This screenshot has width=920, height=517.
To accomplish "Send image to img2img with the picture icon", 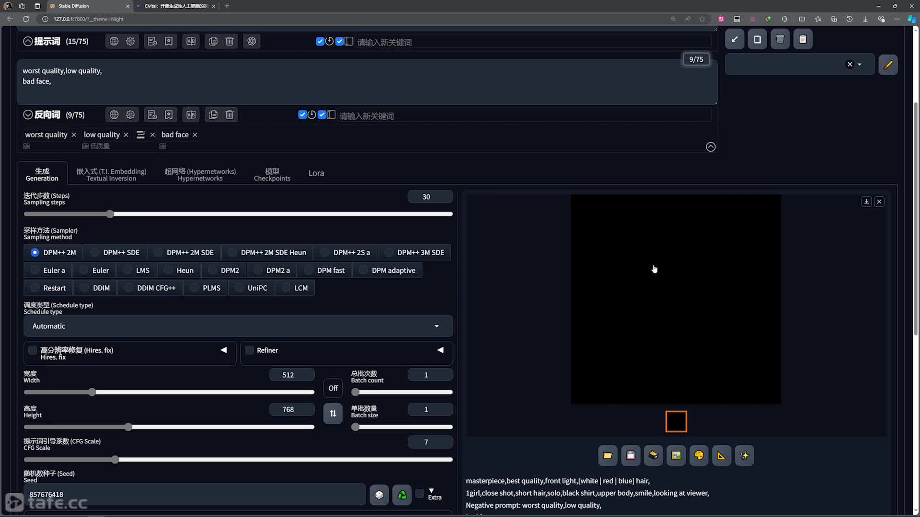I will 676,455.
